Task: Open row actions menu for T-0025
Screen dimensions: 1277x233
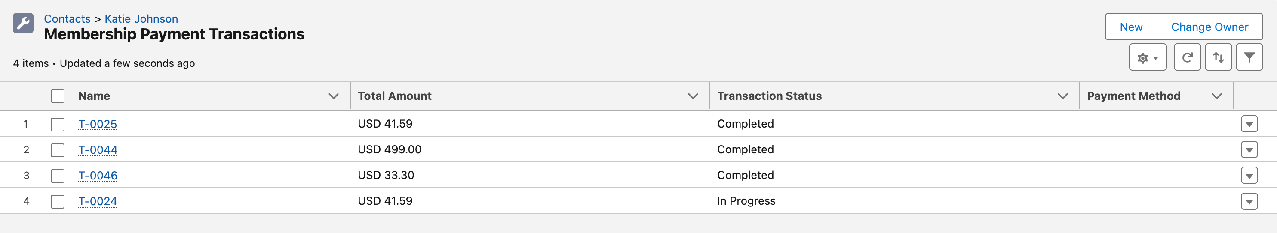Action: coord(1249,124)
